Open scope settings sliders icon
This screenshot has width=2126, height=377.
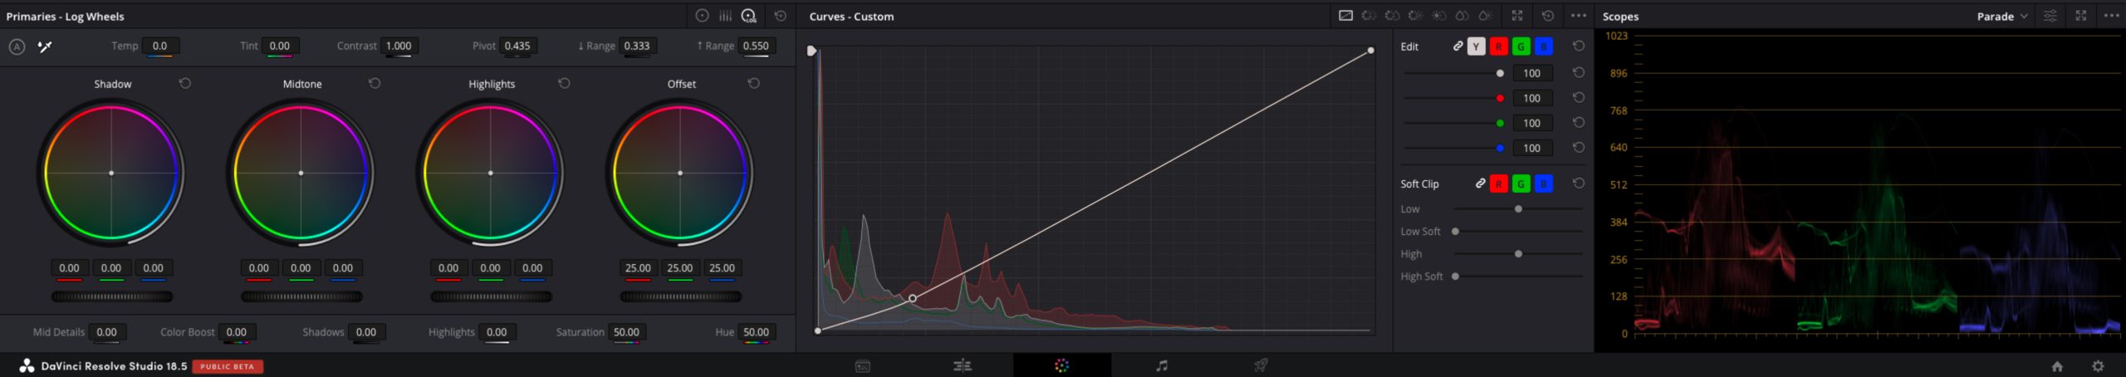click(2050, 16)
